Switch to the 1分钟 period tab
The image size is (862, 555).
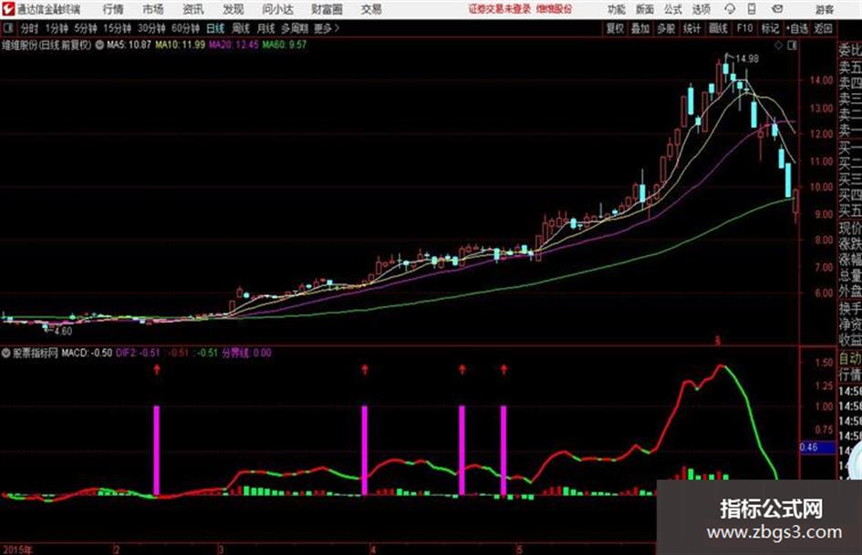tap(57, 28)
